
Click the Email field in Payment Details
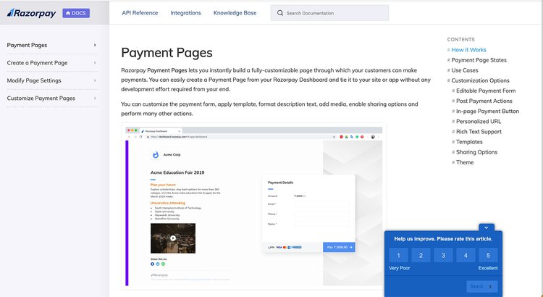coord(321,204)
